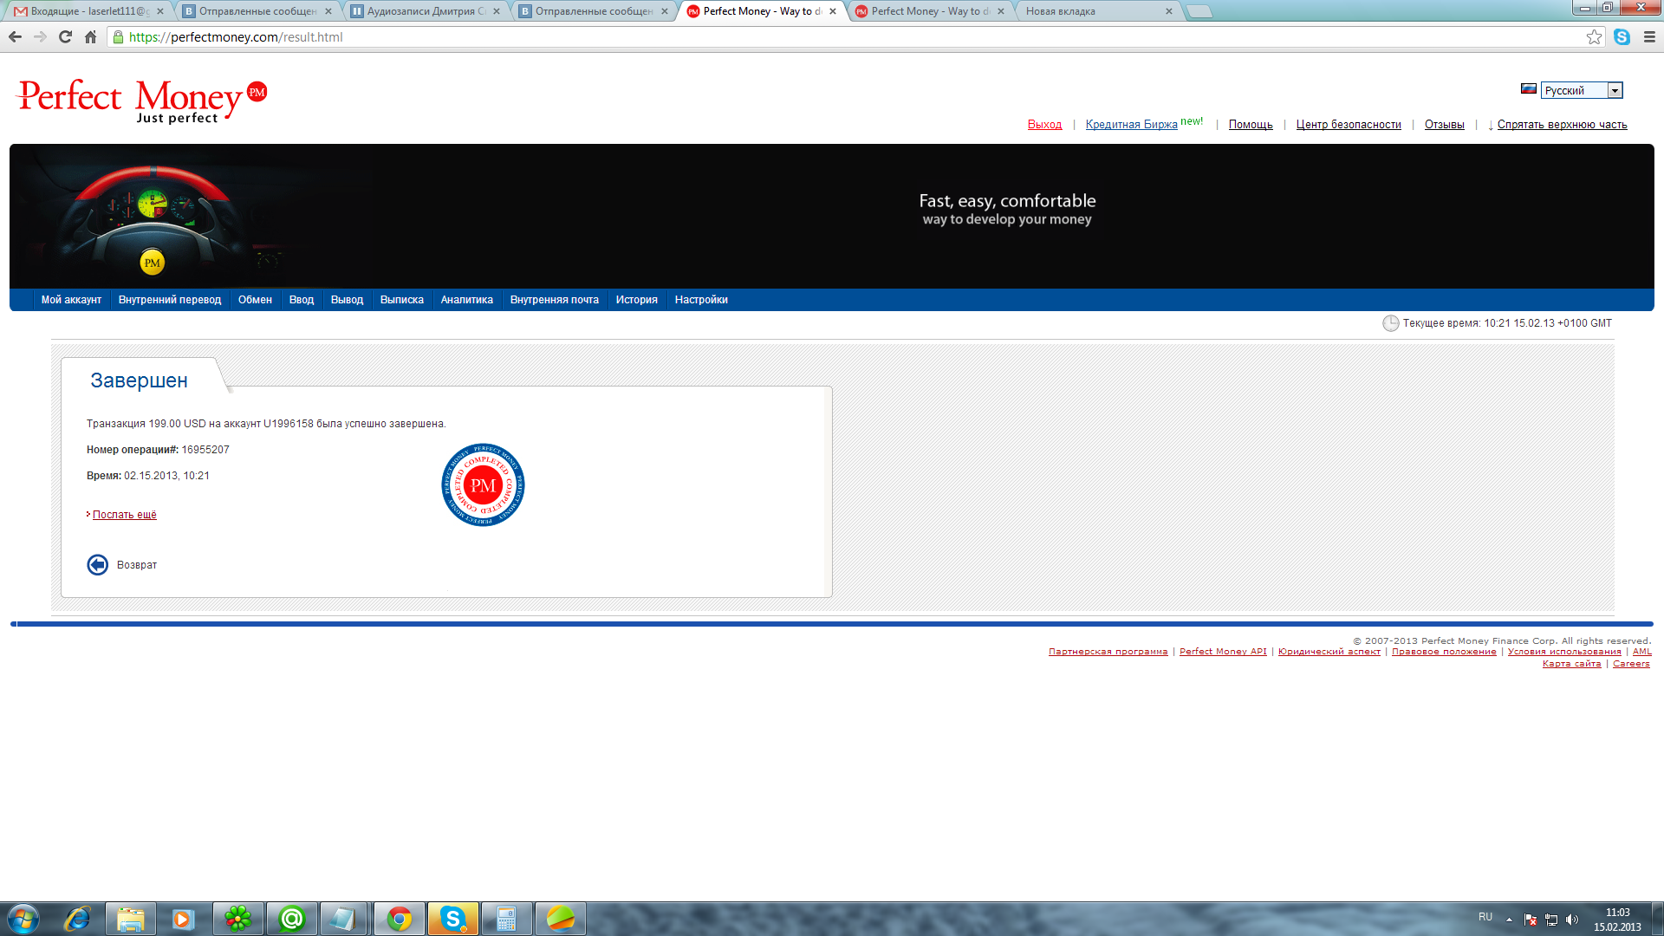Click the RU language indicator in tray
1664x936 pixels.
(x=1485, y=917)
